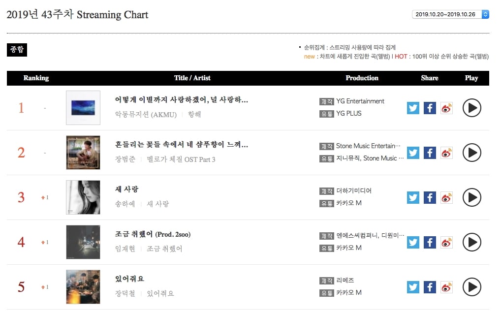Image resolution: width=502 pixels, height=314 pixels.
Task: Open the week date range dropdown
Action: coord(450,14)
